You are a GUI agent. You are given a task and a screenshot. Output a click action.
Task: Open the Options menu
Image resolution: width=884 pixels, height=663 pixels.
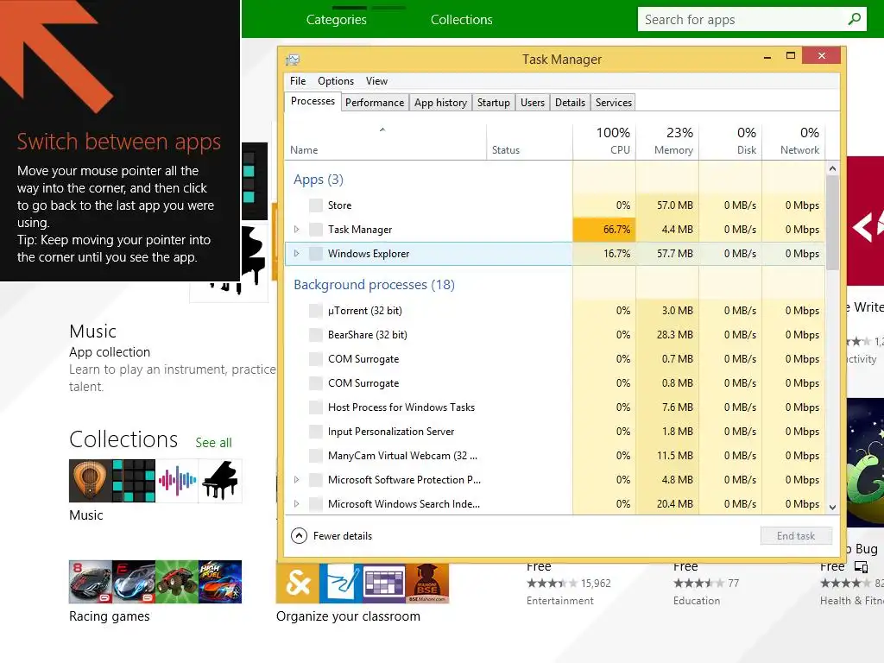[x=336, y=81]
